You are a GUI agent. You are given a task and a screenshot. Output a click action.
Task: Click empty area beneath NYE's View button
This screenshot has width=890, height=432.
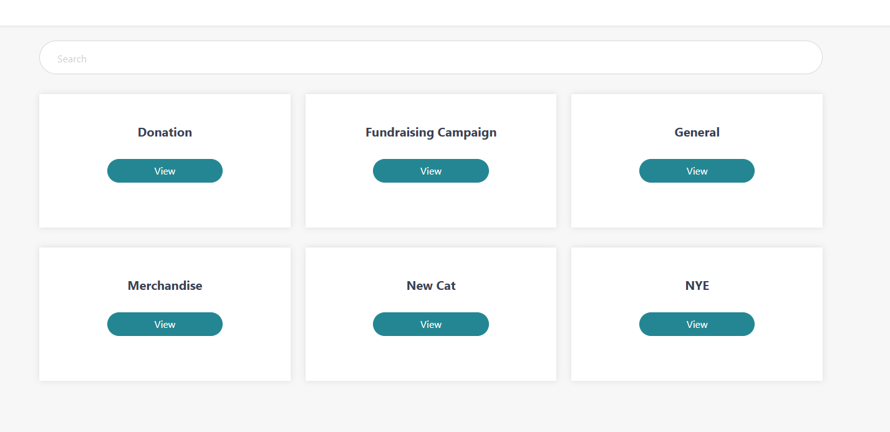click(697, 358)
